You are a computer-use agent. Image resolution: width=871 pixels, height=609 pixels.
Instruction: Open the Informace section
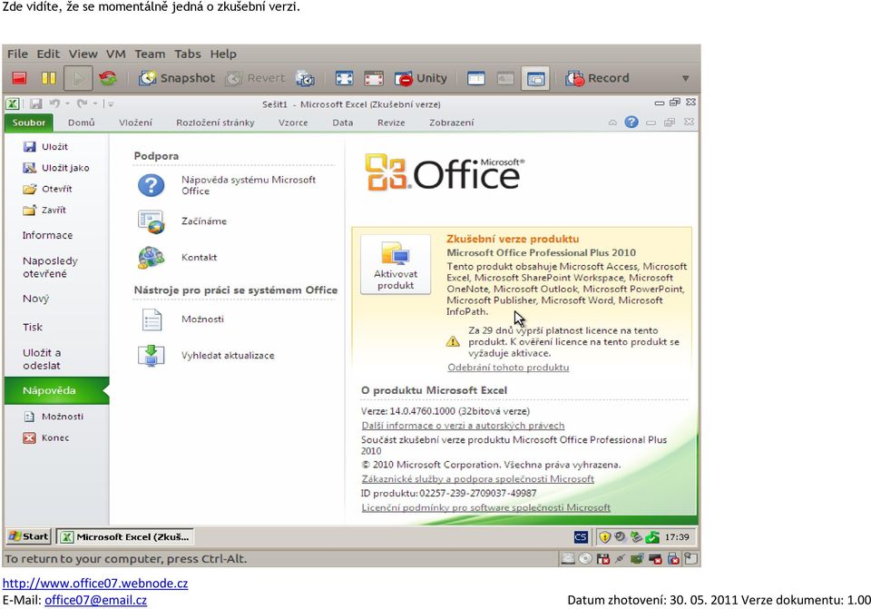(47, 235)
